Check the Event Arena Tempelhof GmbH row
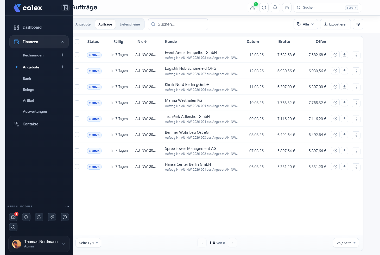The height and width of the screenshot is (255, 380). [x=77, y=55]
